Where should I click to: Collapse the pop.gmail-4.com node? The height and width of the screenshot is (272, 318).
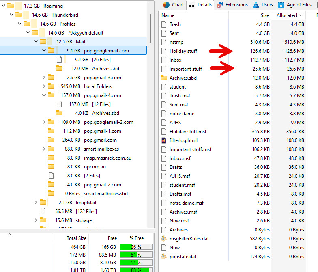click(44, 95)
